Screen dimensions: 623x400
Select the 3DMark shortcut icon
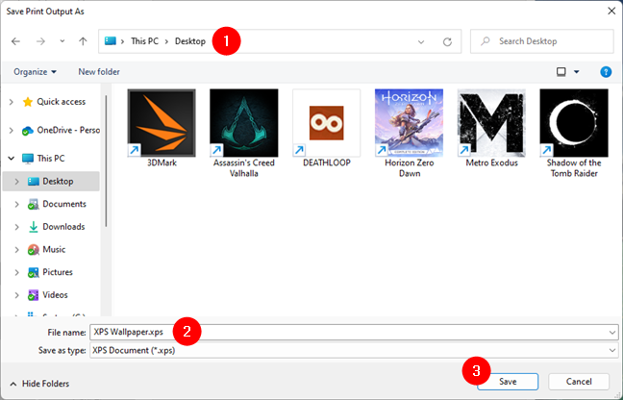(x=162, y=123)
